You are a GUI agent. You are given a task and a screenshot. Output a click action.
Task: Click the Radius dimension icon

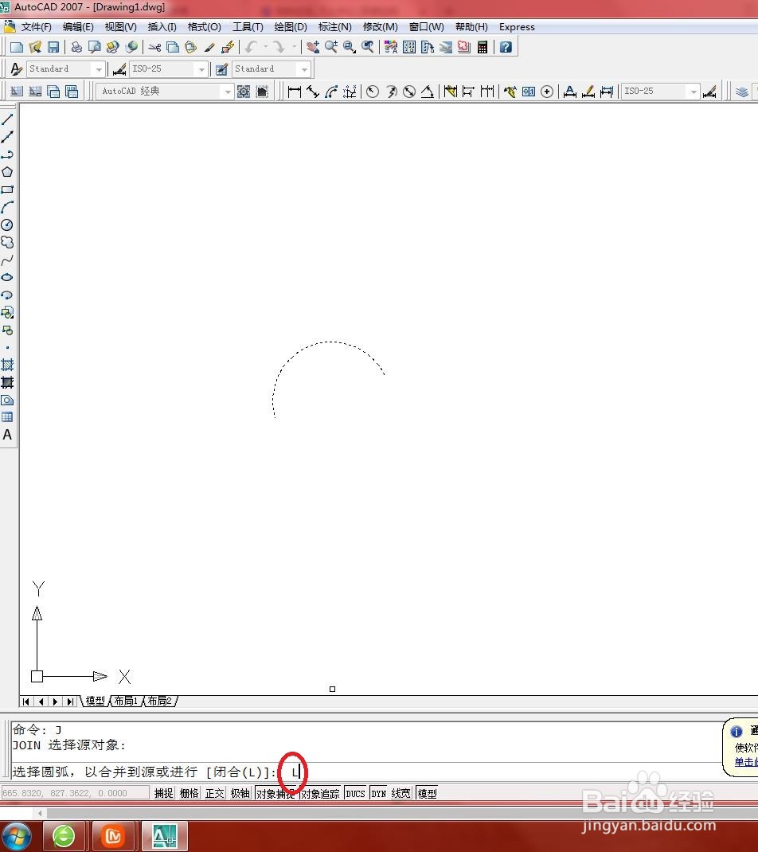pyautogui.click(x=372, y=92)
